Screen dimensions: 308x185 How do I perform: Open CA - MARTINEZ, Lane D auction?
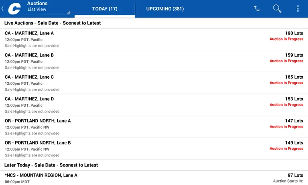pos(154,105)
